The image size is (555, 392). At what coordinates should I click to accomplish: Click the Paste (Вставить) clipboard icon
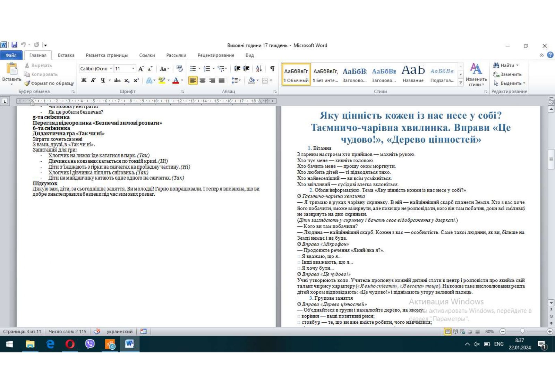(12, 69)
